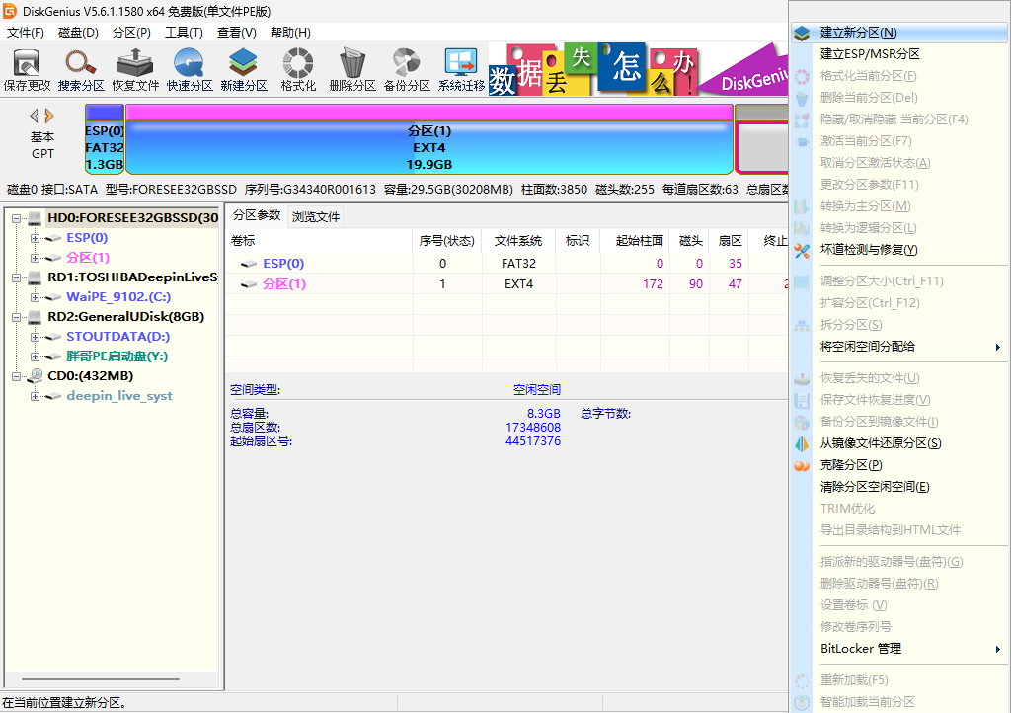Click the Save Changes (保存更改) toolbar icon
This screenshot has width=1011, height=713.
[27, 70]
